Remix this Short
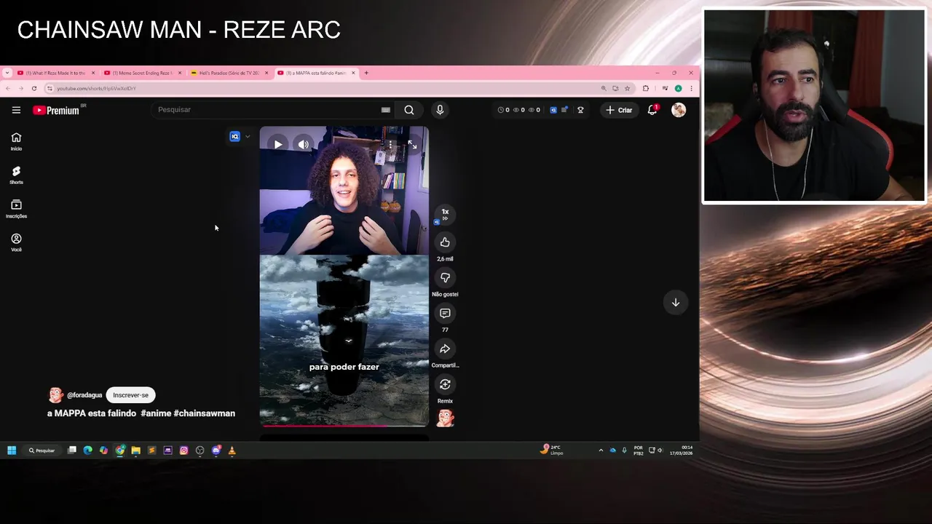This screenshot has width=932, height=524. [445, 384]
